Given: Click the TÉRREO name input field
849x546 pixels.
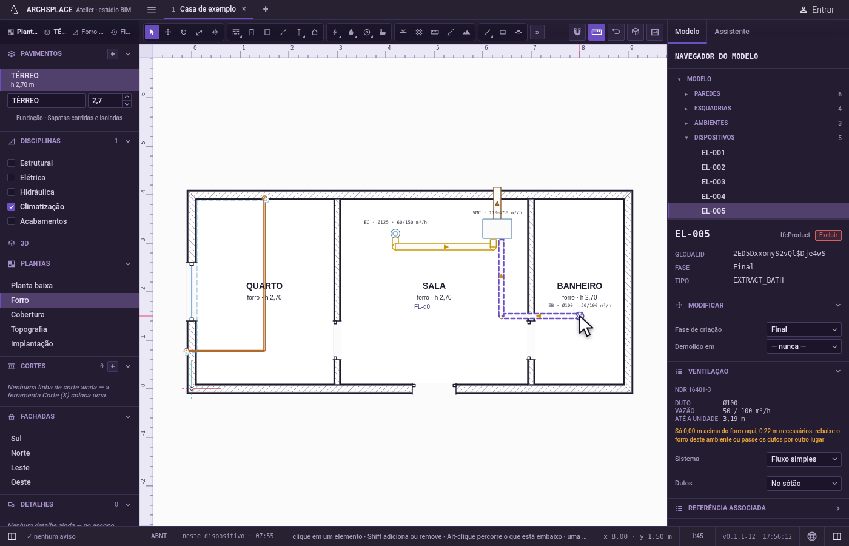Looking at the screenshot, I should click(46, 101).
